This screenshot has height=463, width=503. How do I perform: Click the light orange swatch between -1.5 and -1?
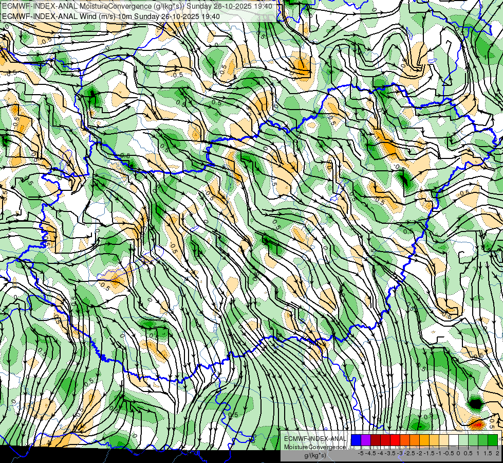434,440
